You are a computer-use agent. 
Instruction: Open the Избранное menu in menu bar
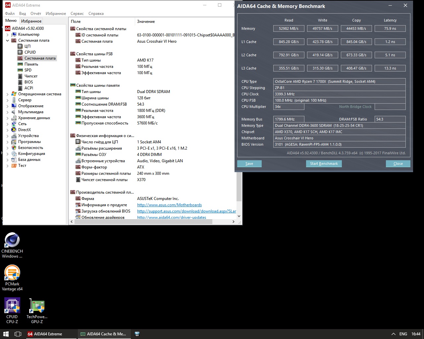point(56,14)
